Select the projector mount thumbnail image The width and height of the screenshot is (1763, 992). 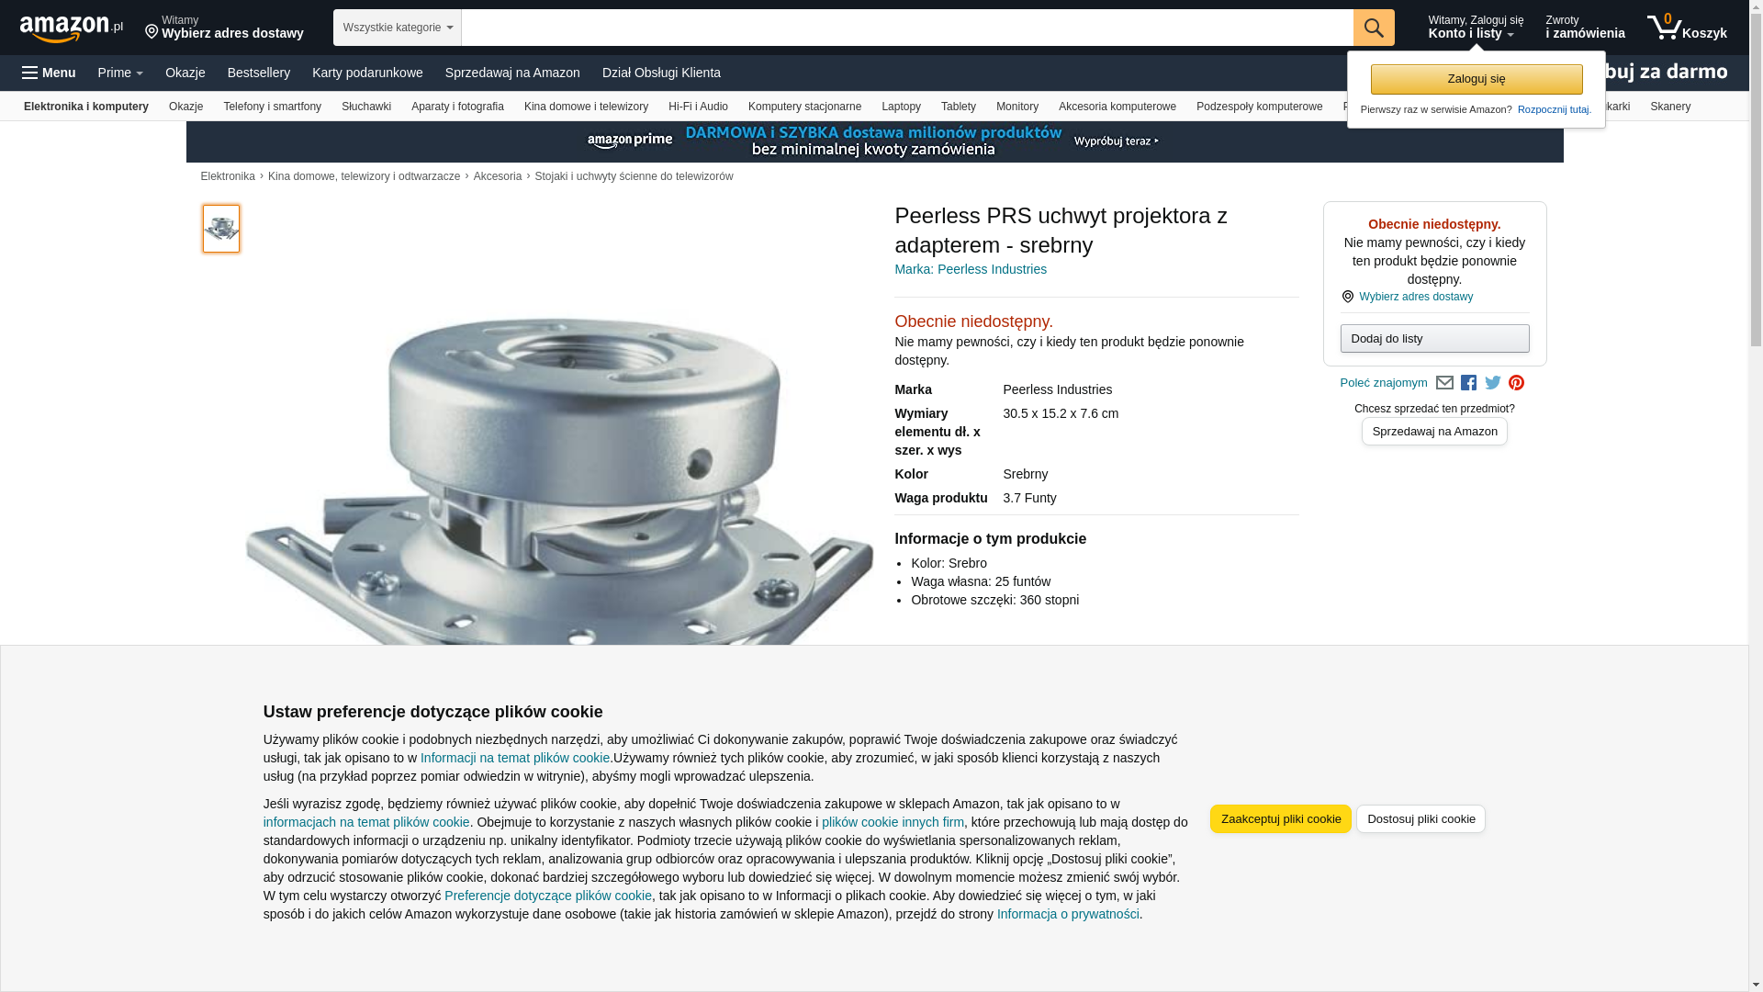[221, 229]
